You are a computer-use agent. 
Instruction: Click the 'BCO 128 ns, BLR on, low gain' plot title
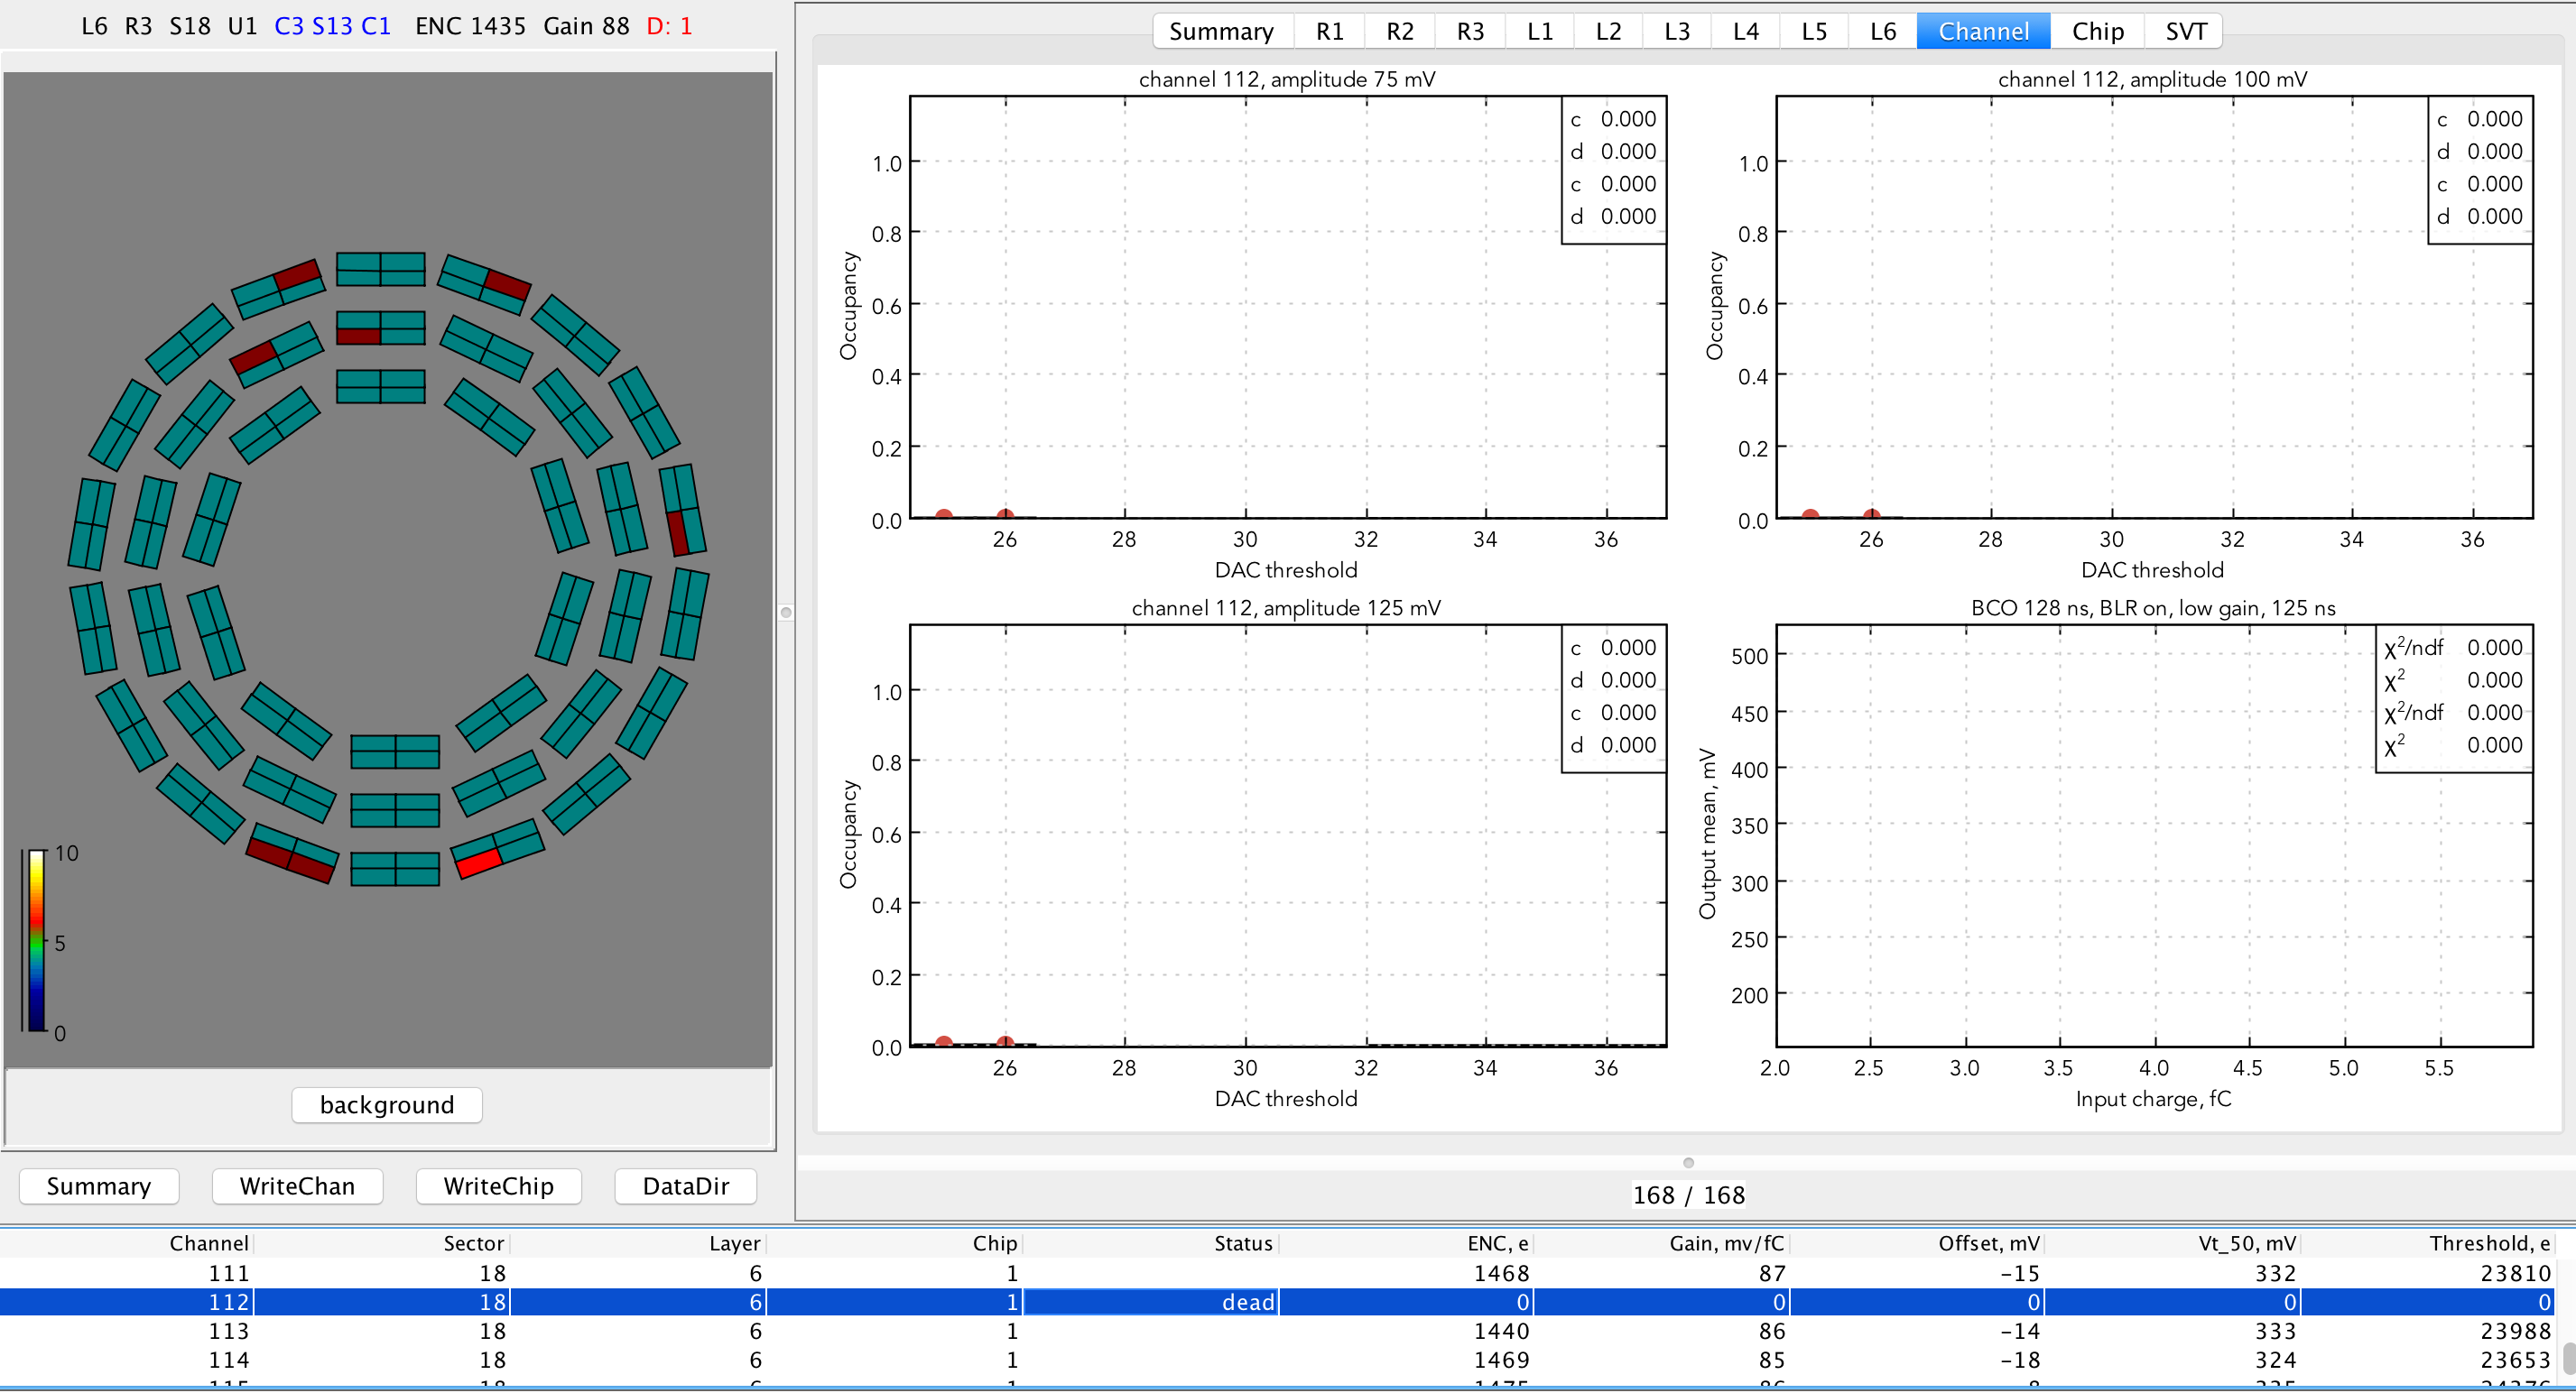pos(2152,607)
